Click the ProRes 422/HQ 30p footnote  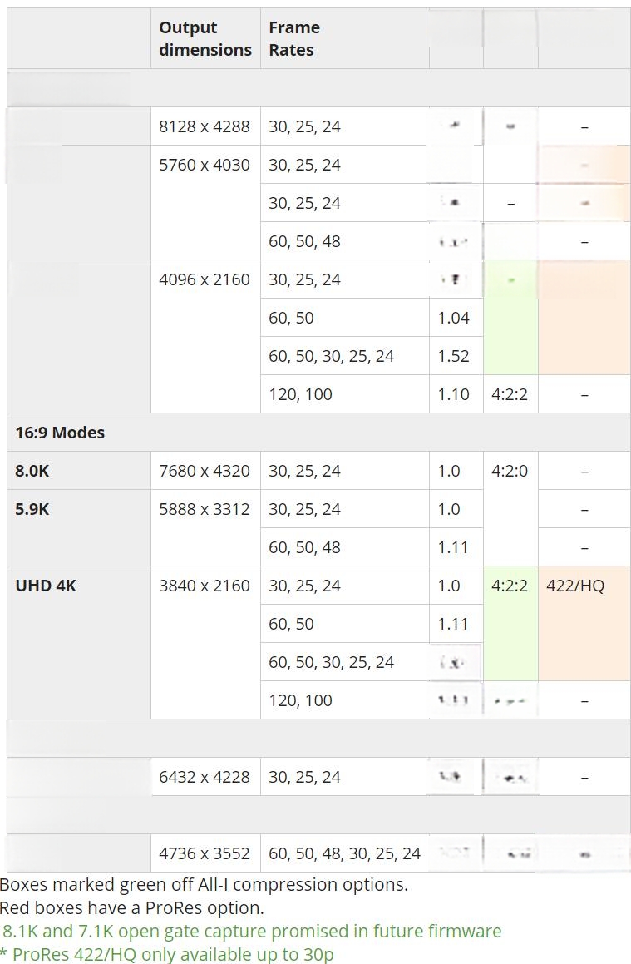pyautogui.click(x=167, y=954)
